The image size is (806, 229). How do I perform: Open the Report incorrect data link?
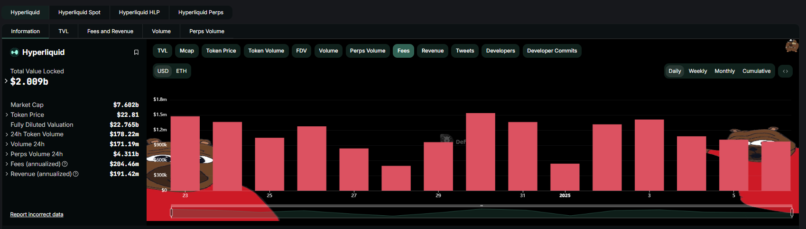(x=37, y=214)
